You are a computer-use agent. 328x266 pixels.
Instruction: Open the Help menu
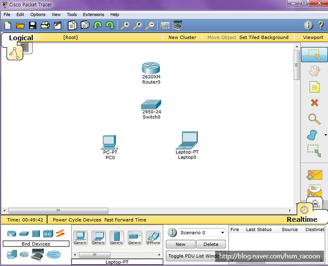pos(115,15)
